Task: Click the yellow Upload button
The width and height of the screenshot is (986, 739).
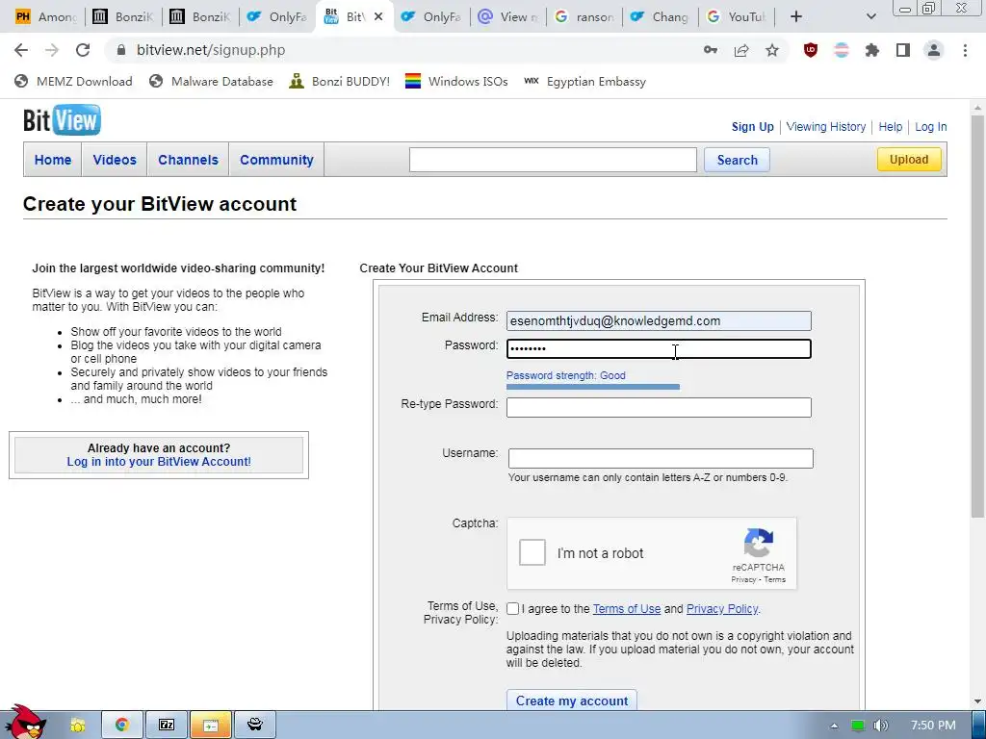Action: [x=909, y=160]
